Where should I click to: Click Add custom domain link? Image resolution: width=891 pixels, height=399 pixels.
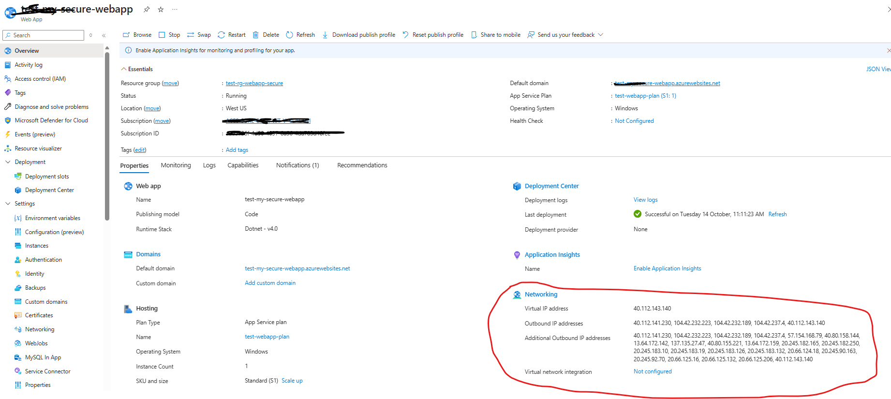coord(270,283)
